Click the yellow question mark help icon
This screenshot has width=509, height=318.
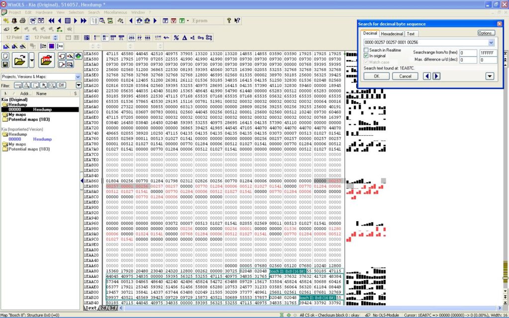point(229,20)
